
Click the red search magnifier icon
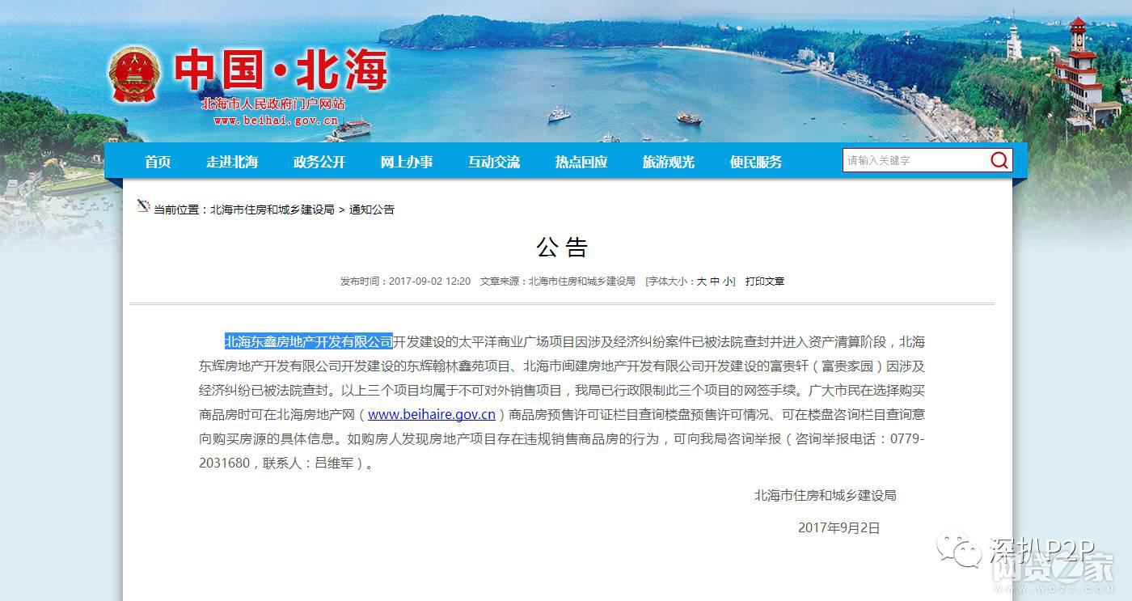click(1000, 160)
